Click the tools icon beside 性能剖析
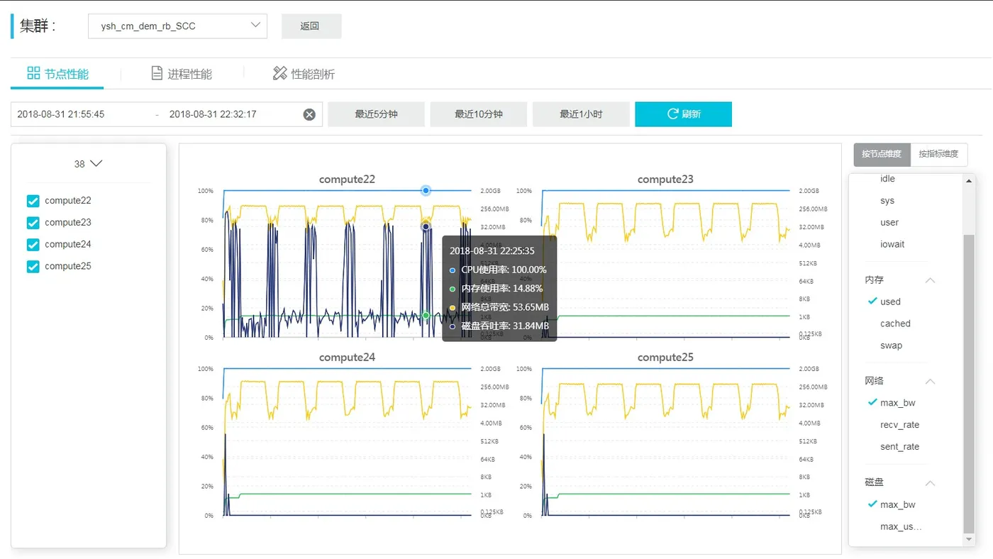 279,73
